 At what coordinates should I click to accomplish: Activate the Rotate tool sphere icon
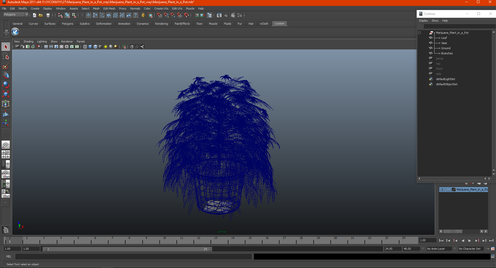(6, 85)
